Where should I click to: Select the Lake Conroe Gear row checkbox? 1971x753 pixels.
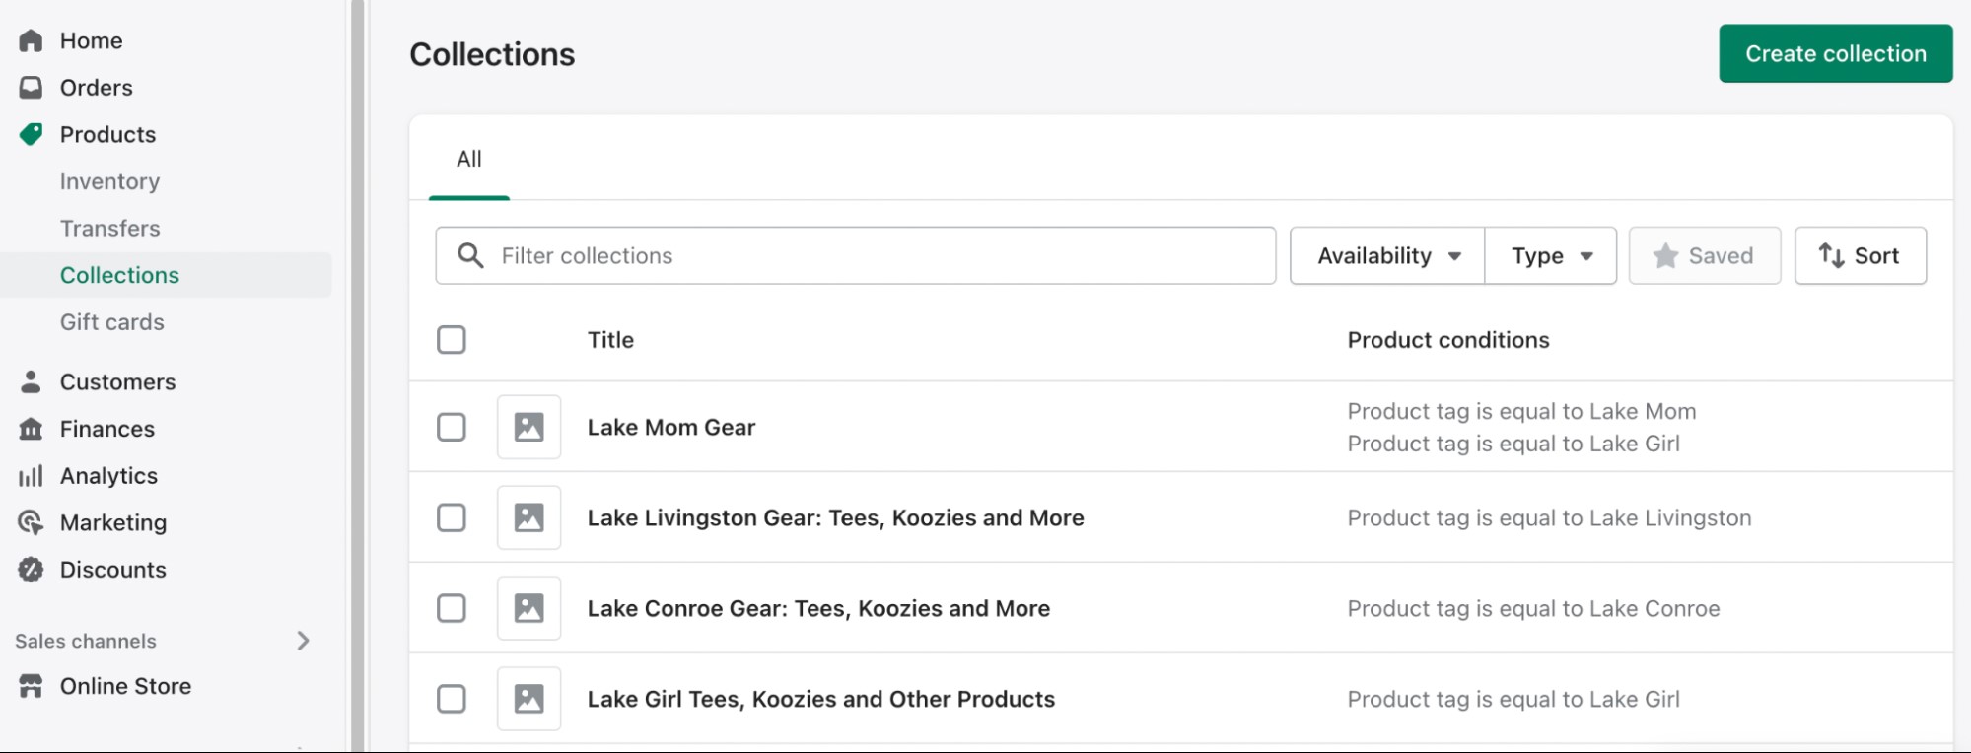452,608
